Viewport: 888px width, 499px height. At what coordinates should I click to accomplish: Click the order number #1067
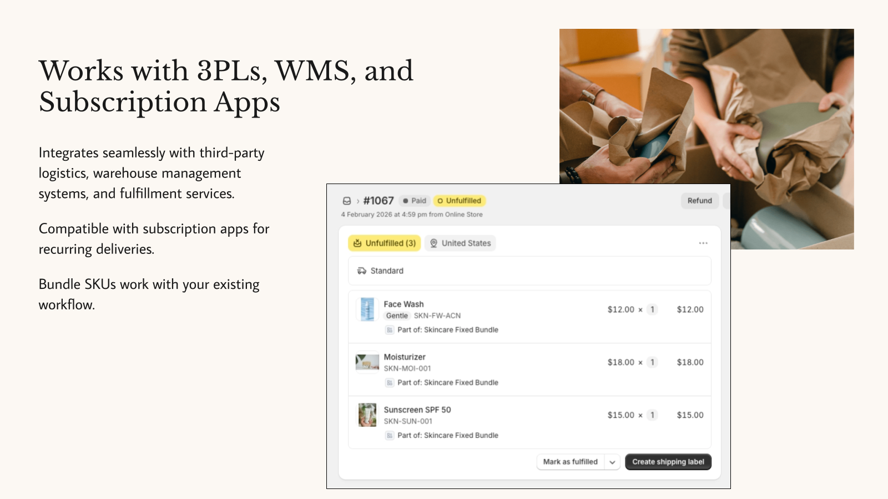point(379,201)
